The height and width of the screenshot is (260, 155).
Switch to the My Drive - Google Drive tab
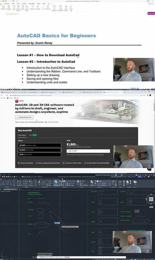click(x=50, y=92)
